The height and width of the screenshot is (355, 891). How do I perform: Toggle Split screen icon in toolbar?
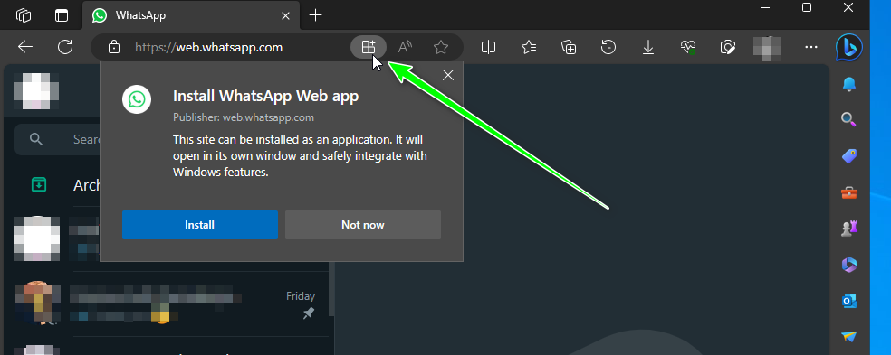488,47
